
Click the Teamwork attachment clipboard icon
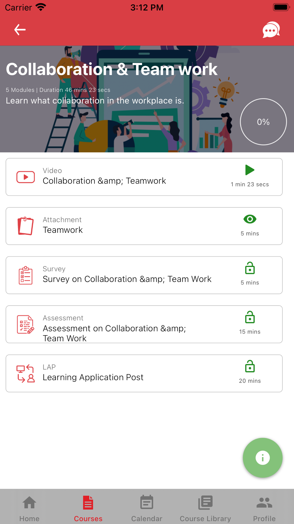pos(26,226)
